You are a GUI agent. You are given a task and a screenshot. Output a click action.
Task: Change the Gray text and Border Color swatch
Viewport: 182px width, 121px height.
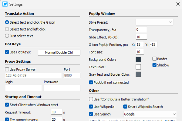tap(138, 74)
